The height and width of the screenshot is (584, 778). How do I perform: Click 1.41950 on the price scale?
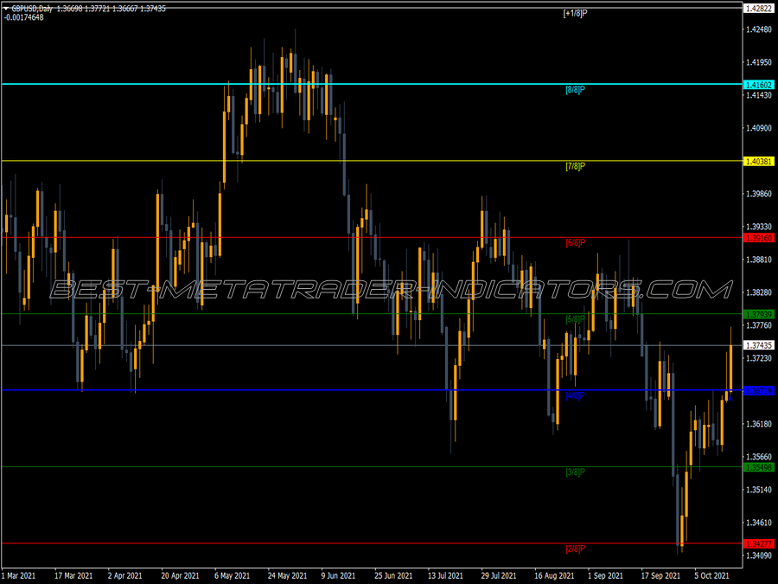759,62
